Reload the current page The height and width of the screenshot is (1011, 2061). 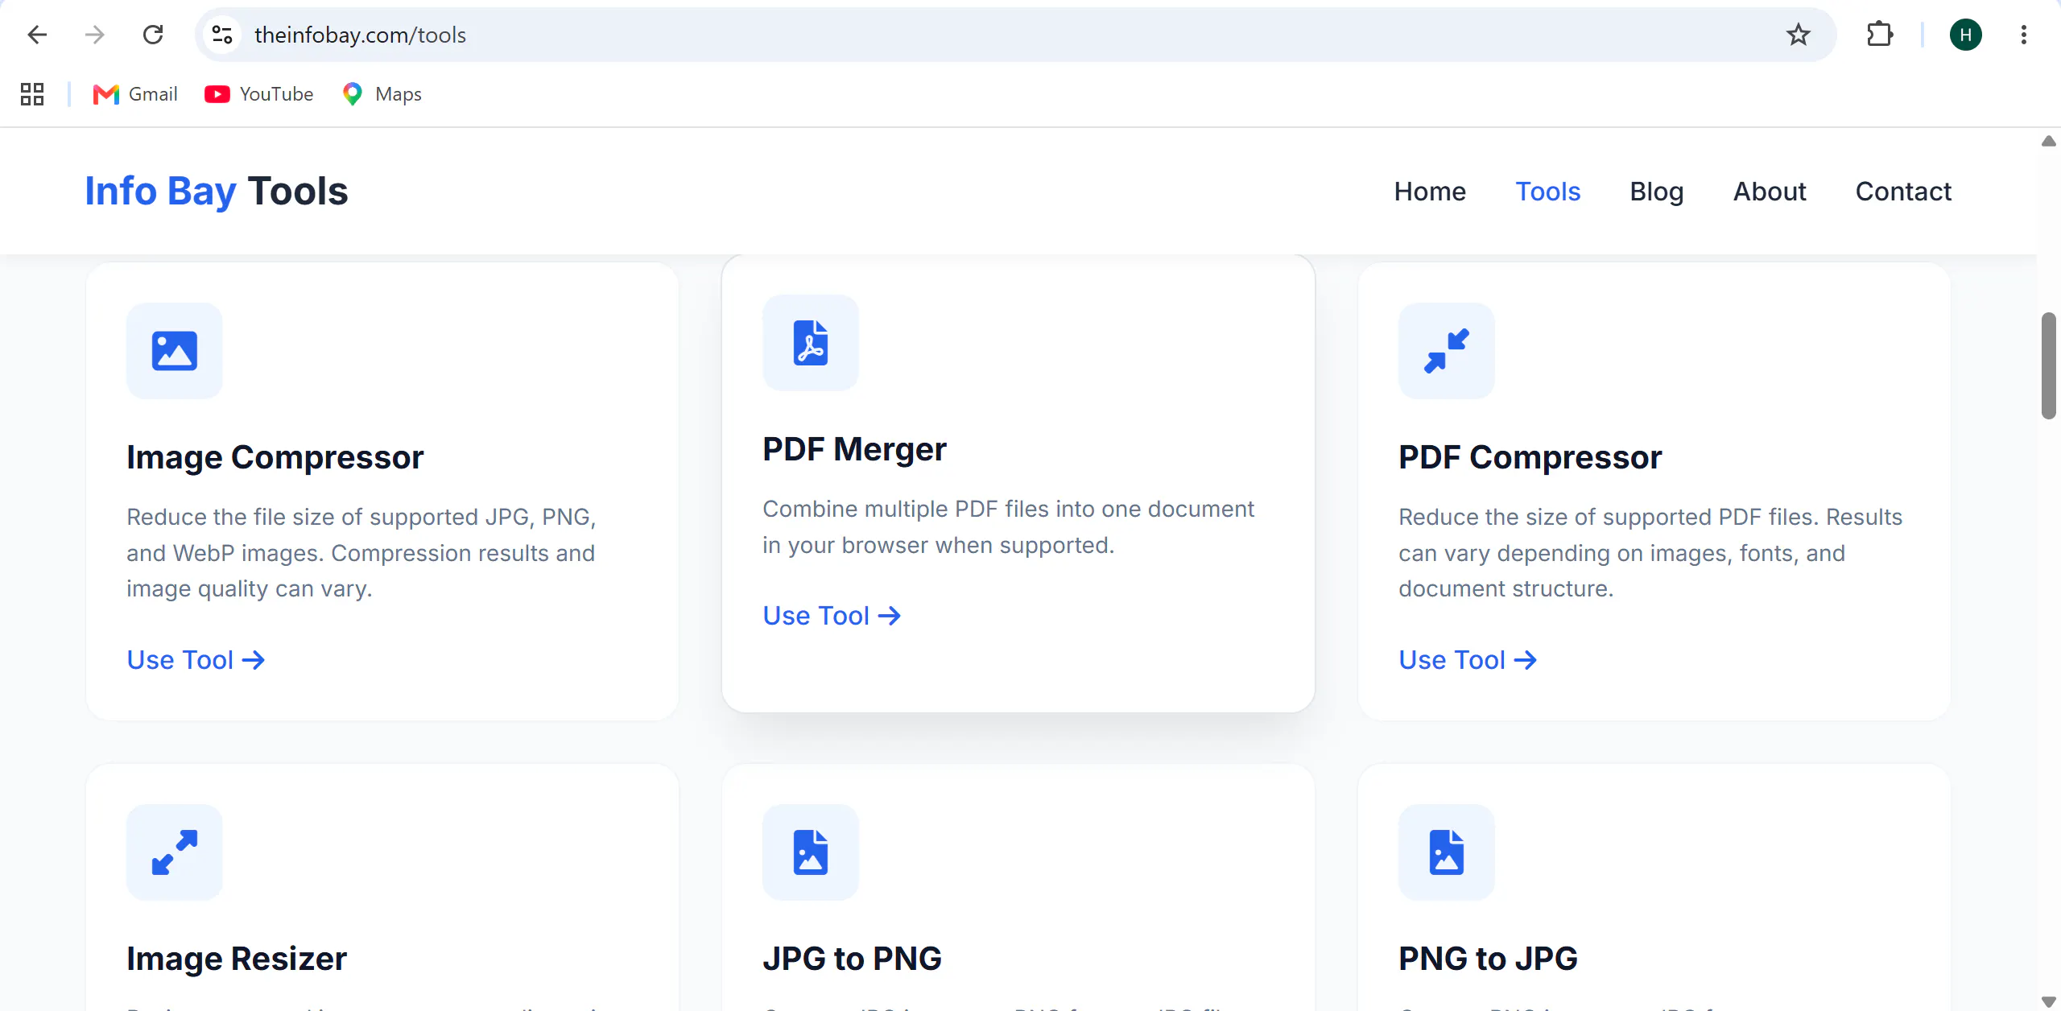(x=153, y=35)
